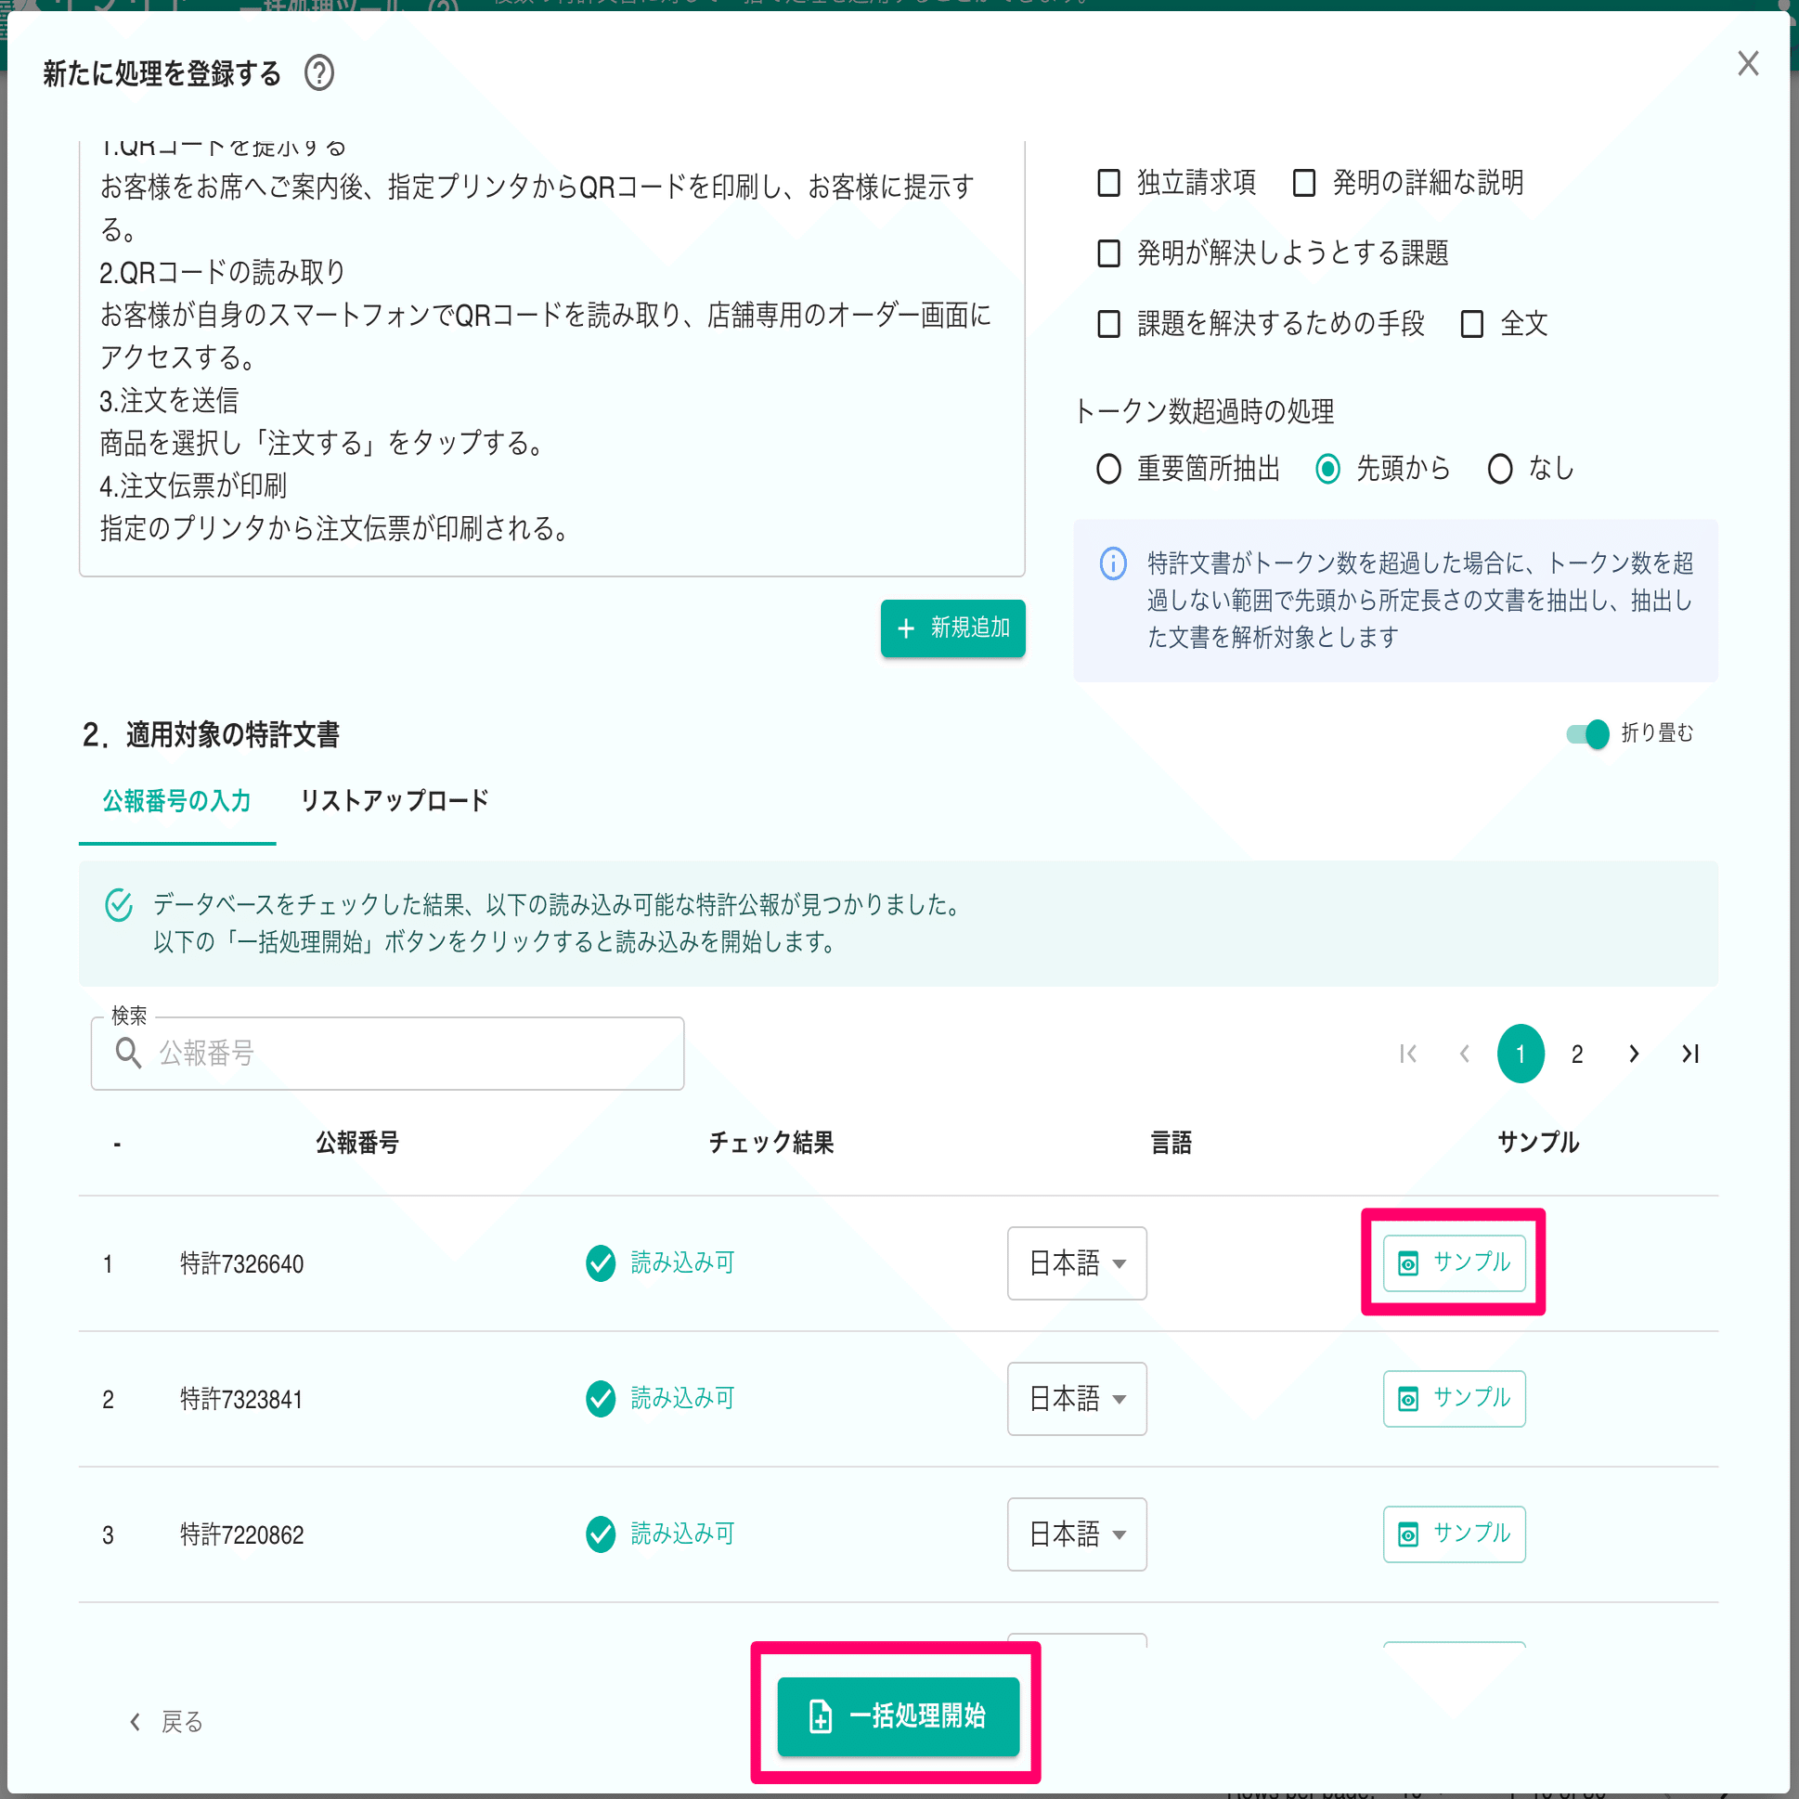Click the magnifier icon in the search field
The image size is (1799, 1799).
click(x=129, y=1054)
